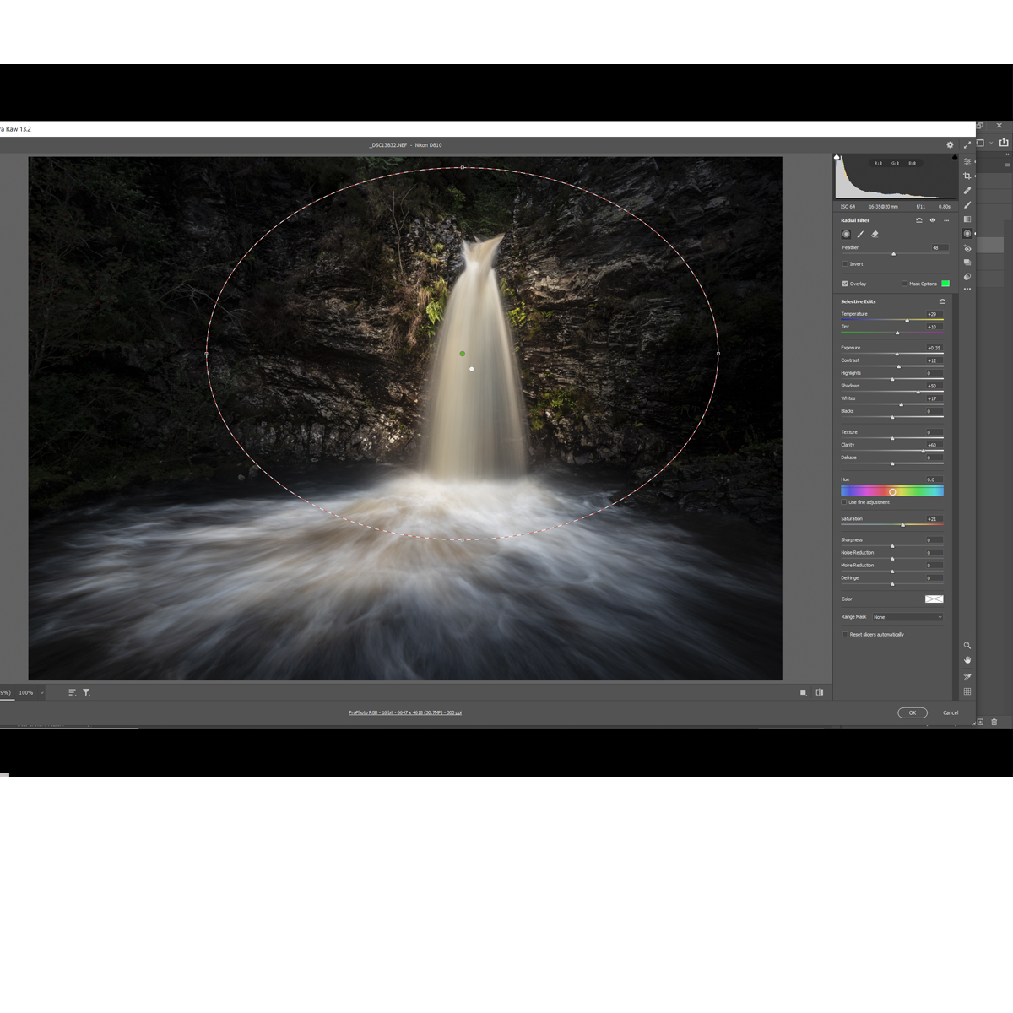Select the Crop tool in right toolbar
The height and width of the screenshot is (1013, 1013).
pos(967,176)
